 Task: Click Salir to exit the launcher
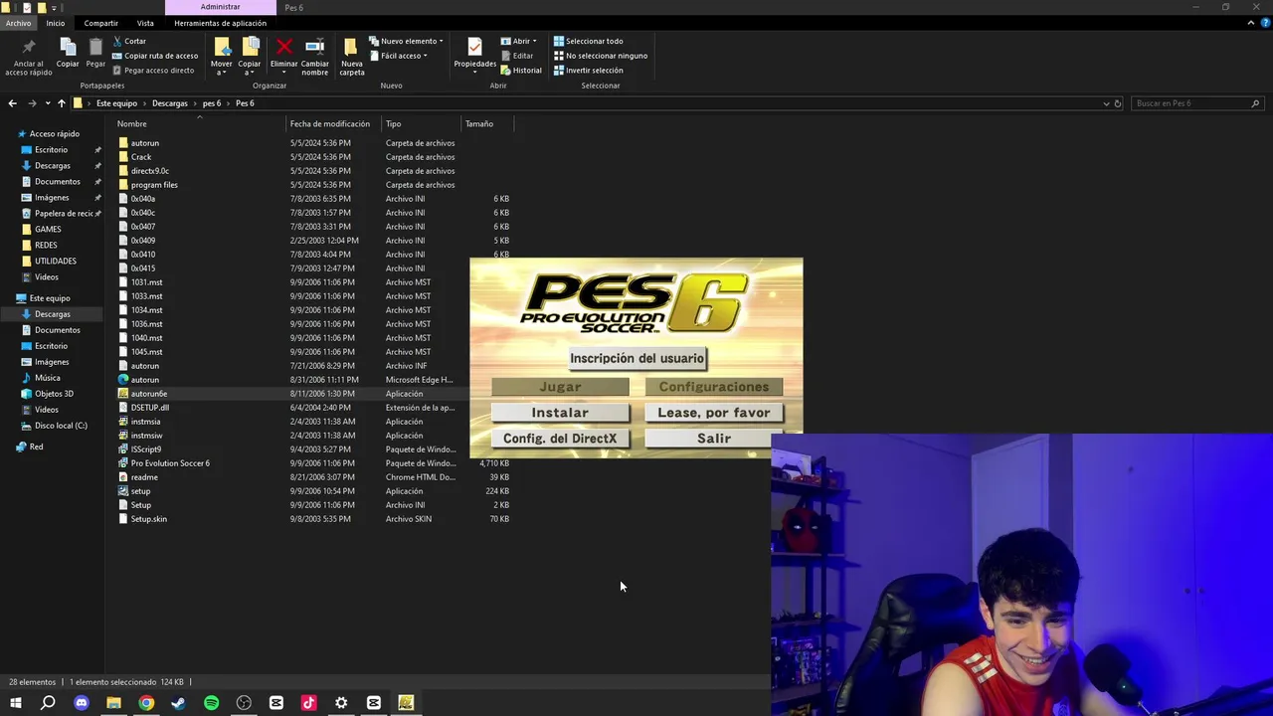click(x=713, y=439)
